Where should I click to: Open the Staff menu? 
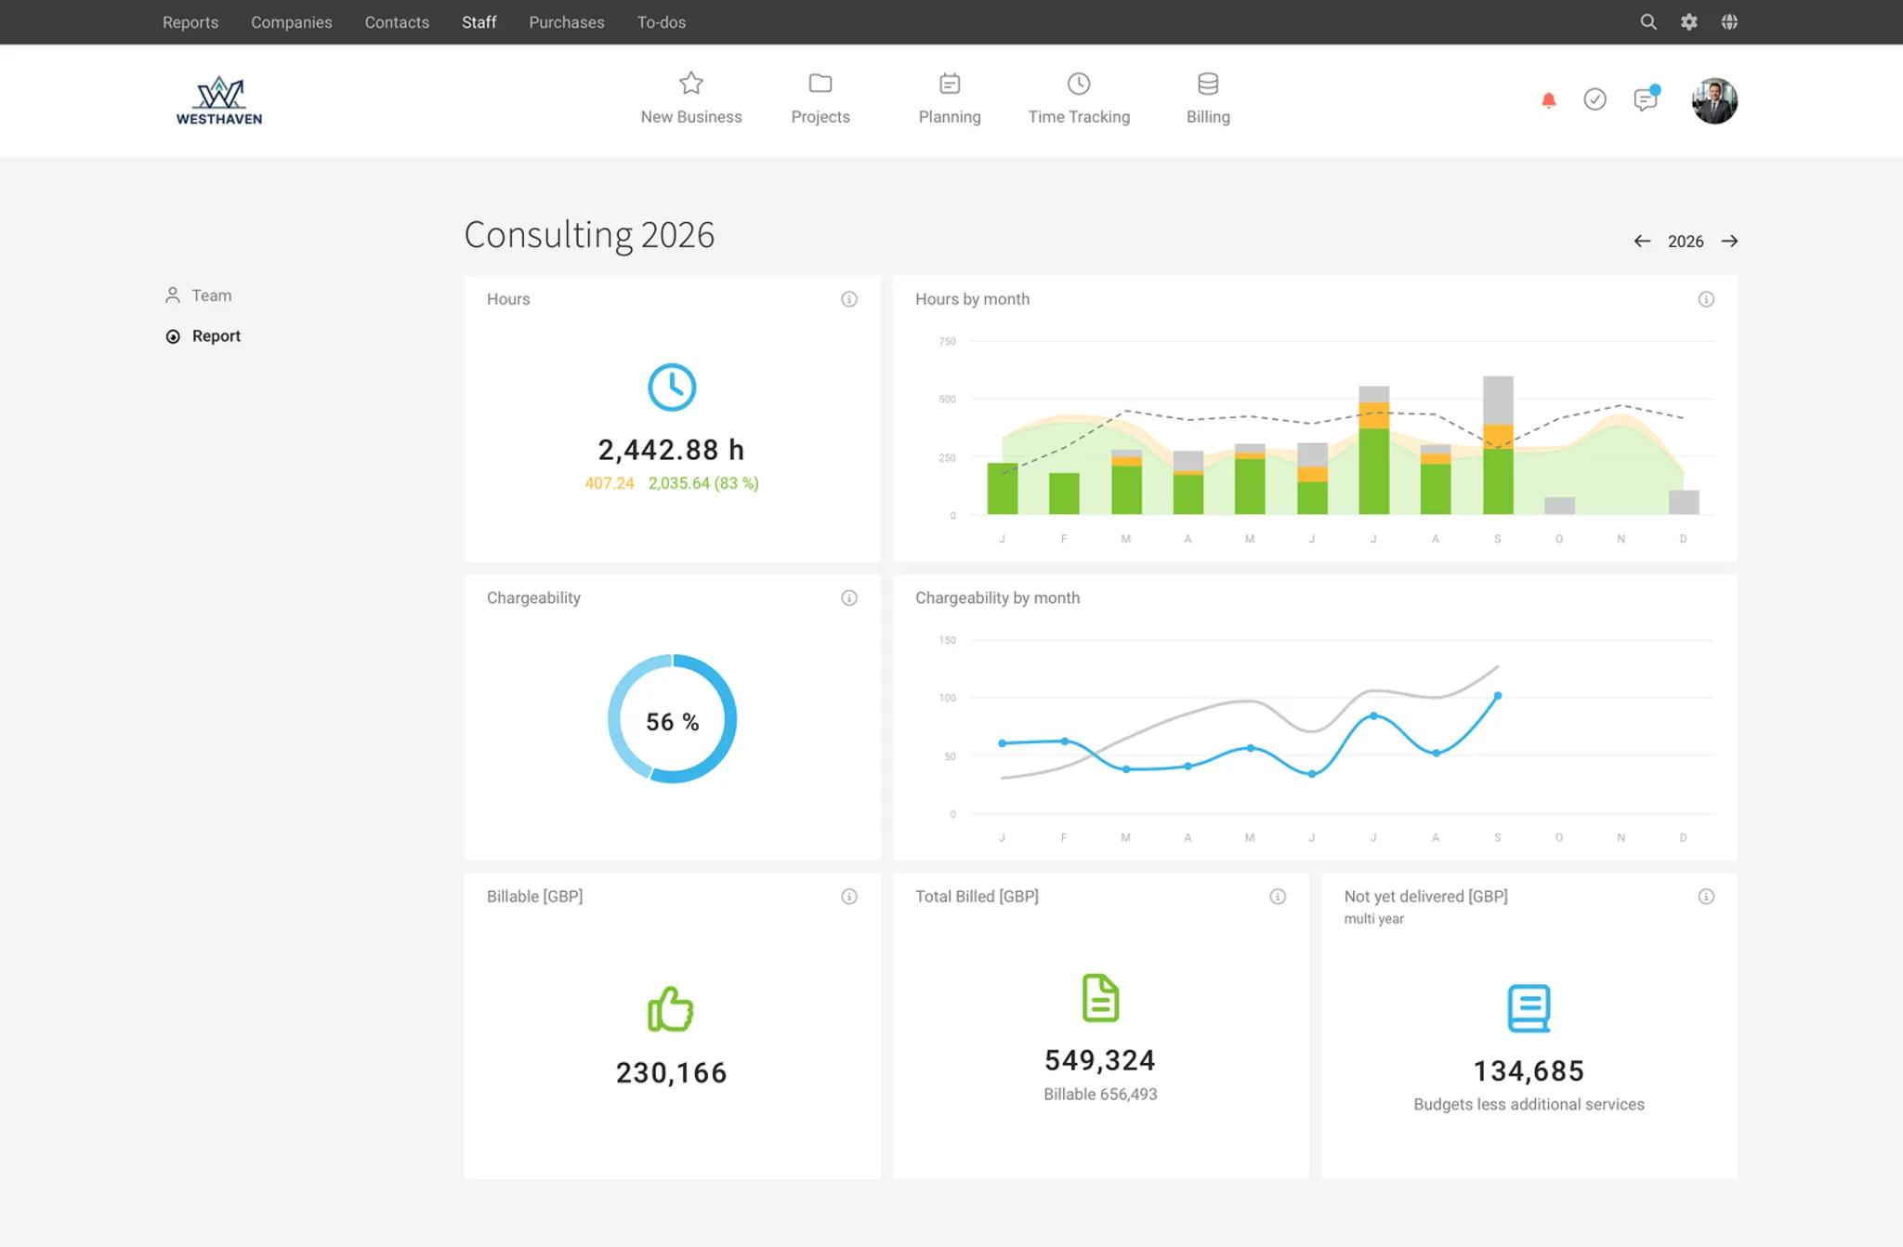click(x=479, y=22)
